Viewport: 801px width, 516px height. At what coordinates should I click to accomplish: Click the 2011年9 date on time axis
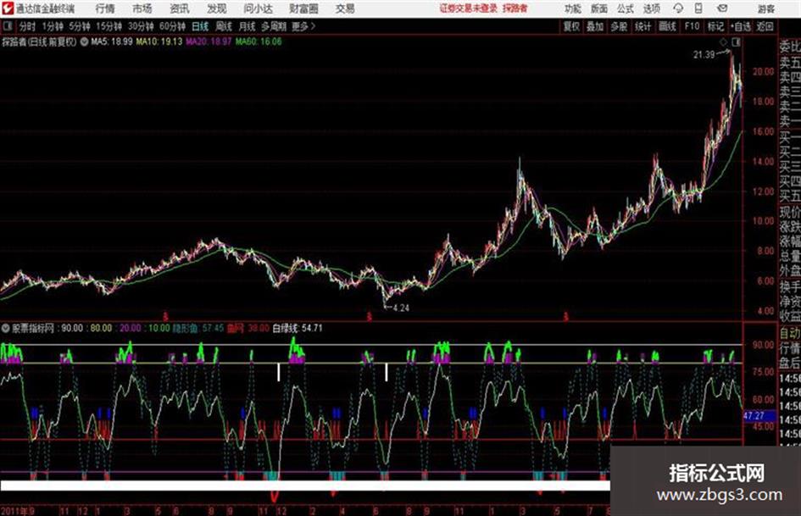pyautogui.click(x=18, y=511)
